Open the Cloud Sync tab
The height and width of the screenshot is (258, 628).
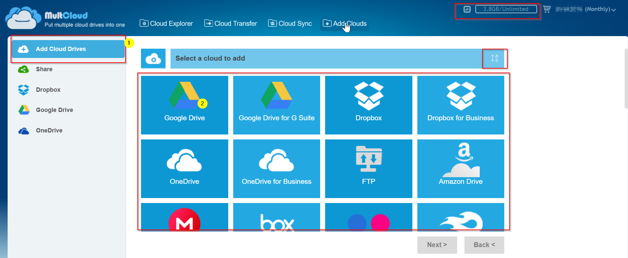pyautogui.click(x=290, y=24)
